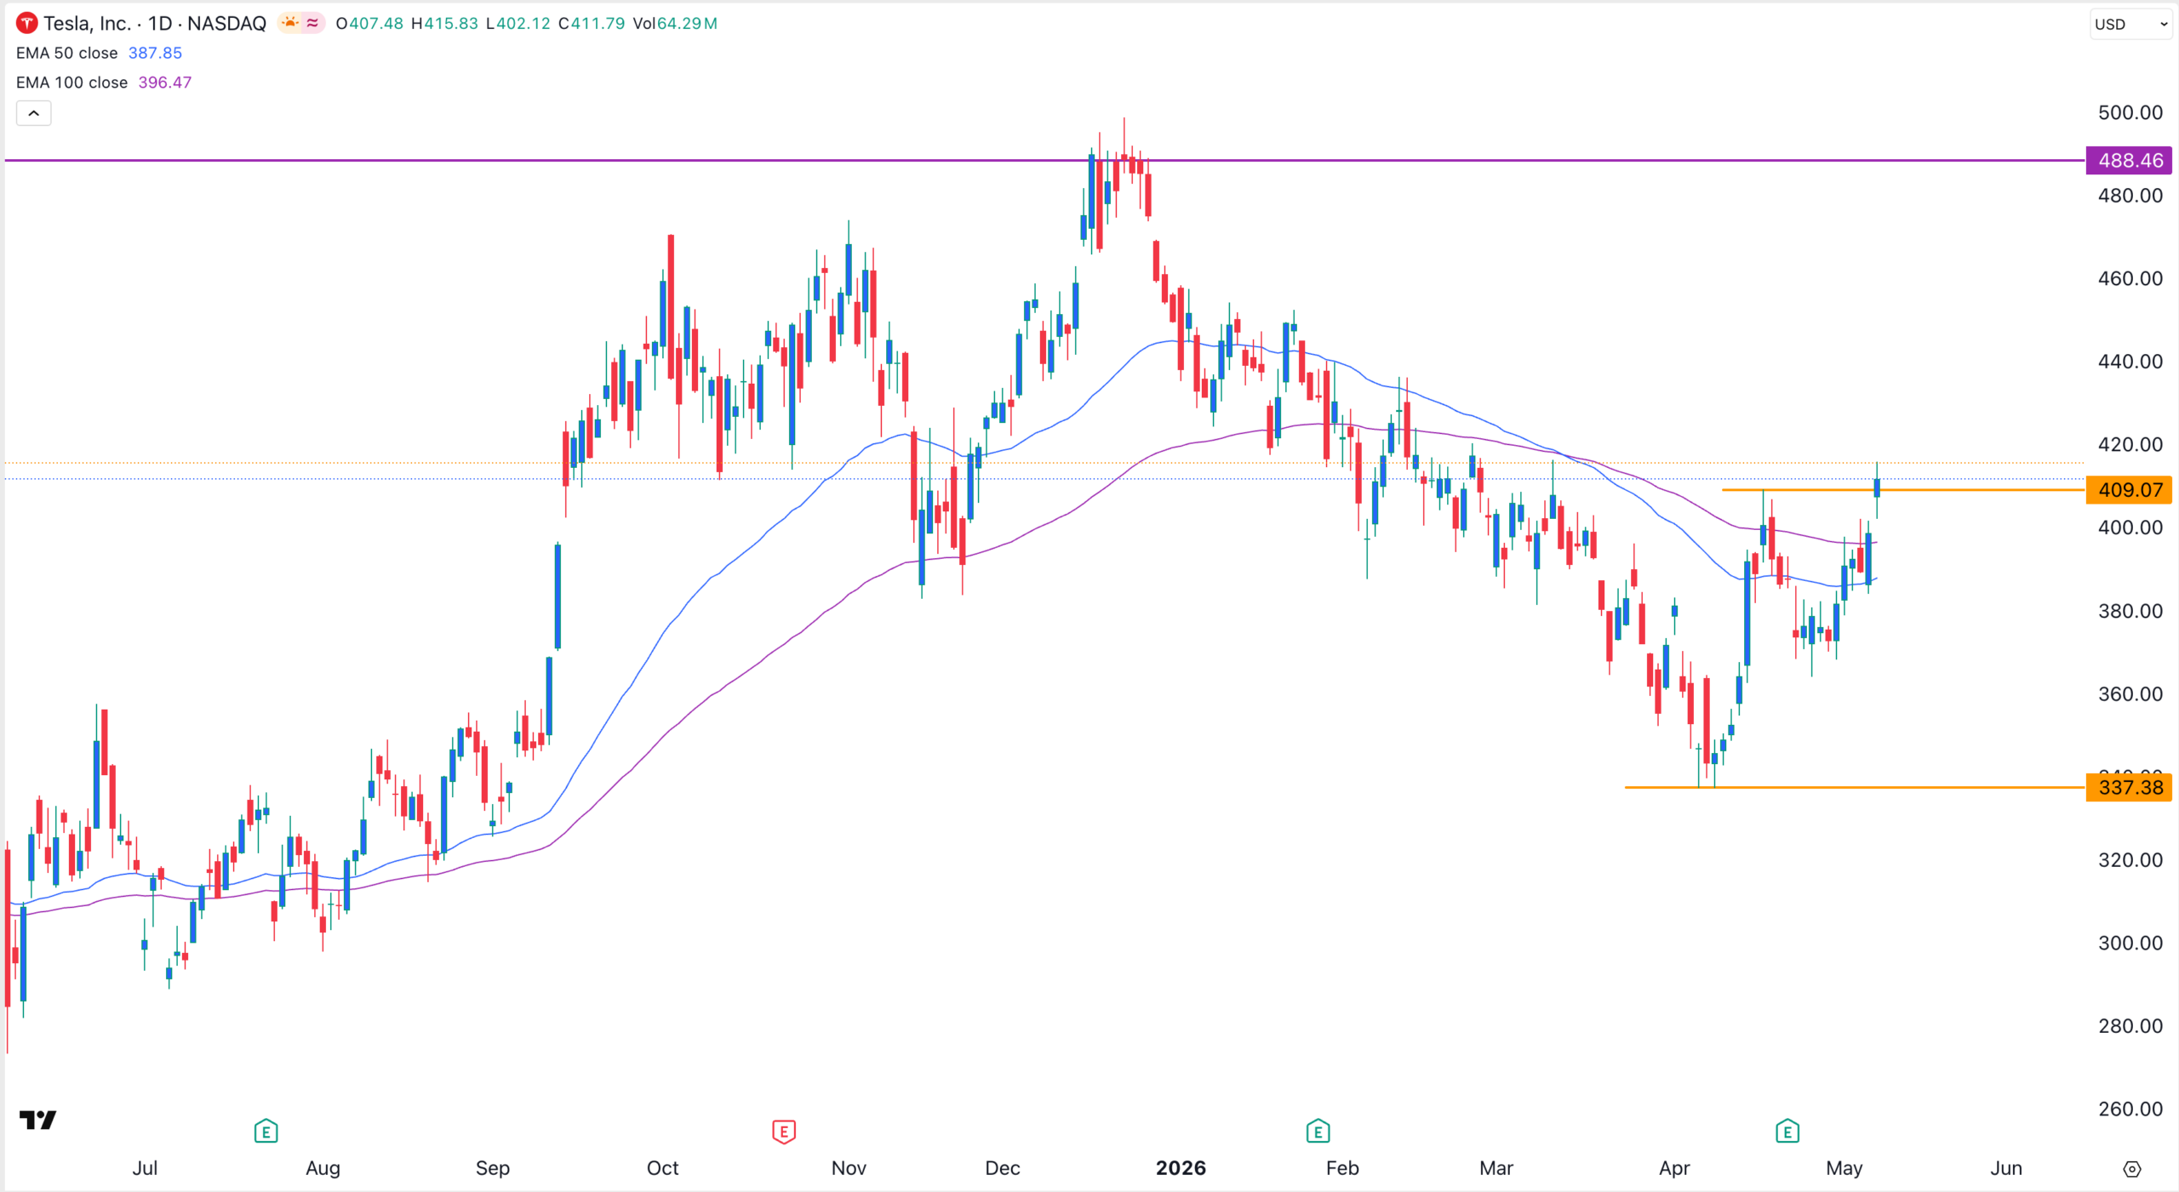Click the TradingView logo

(37, 1120)
